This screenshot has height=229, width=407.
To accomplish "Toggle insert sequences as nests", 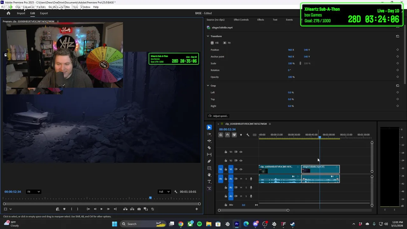I will pos(221,135).
